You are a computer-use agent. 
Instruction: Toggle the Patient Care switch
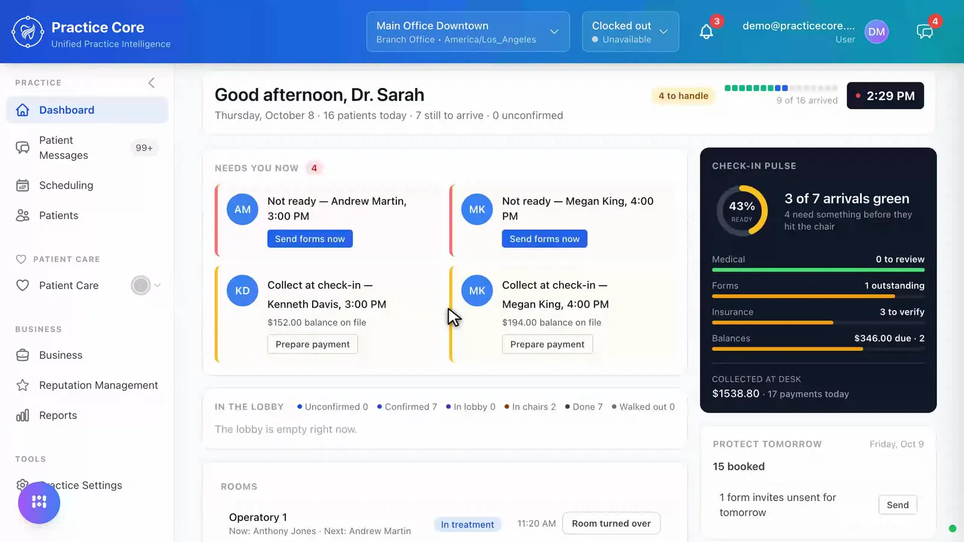[141, 285]
